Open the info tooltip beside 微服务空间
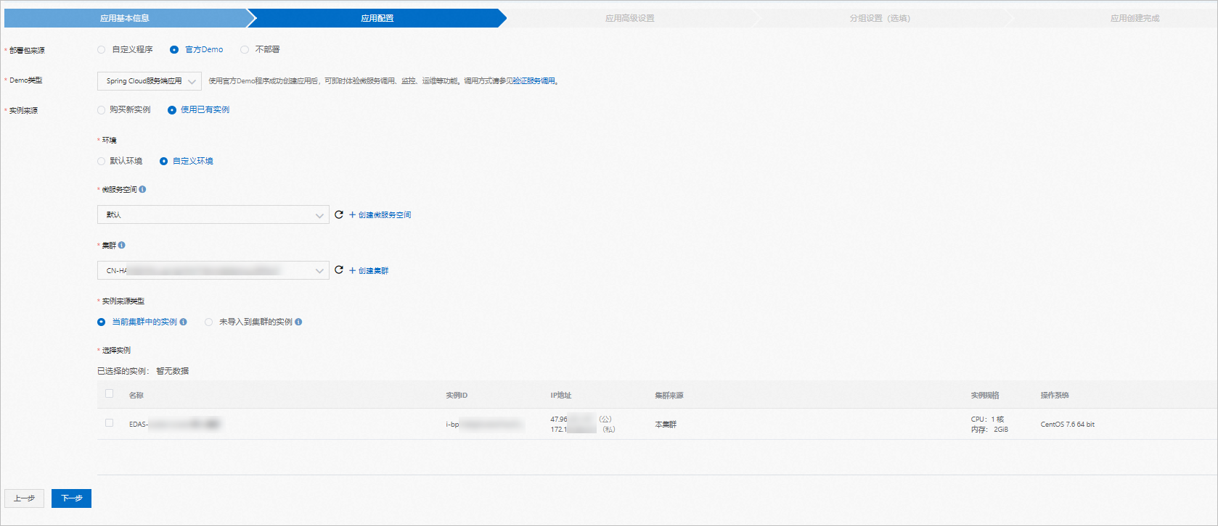 click(x=142, y=189)
